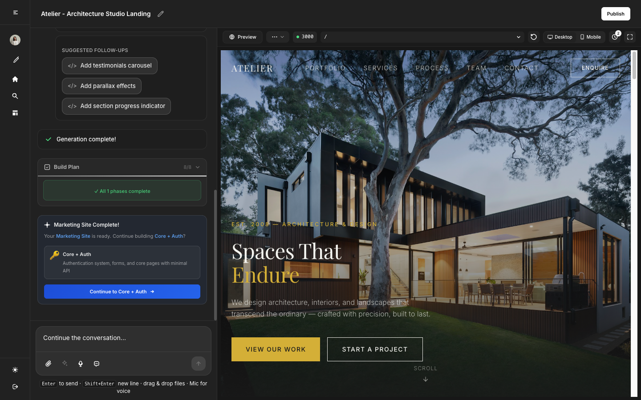Expand the ellipsis menu next to Preview
Image resolution: width=641 pixels, height=400 pixels.
pos(277,37)
